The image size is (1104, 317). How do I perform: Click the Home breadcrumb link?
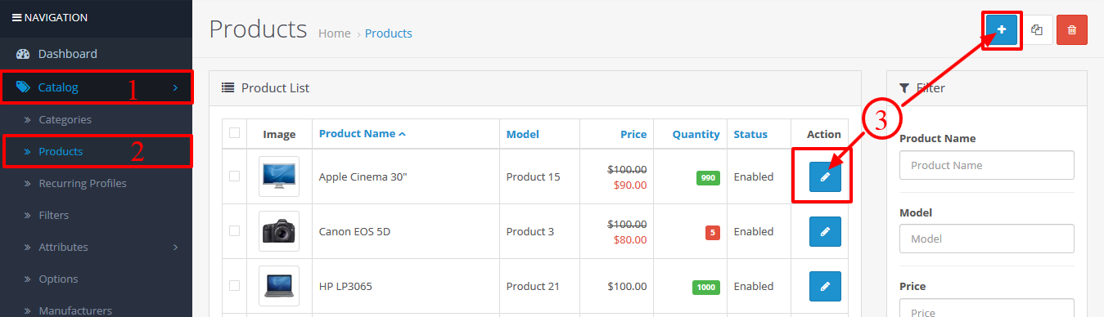click(334, 33)
